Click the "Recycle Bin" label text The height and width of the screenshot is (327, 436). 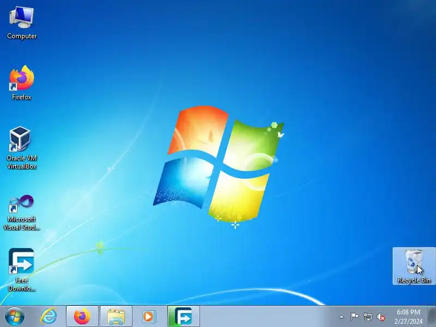(414, 280)
